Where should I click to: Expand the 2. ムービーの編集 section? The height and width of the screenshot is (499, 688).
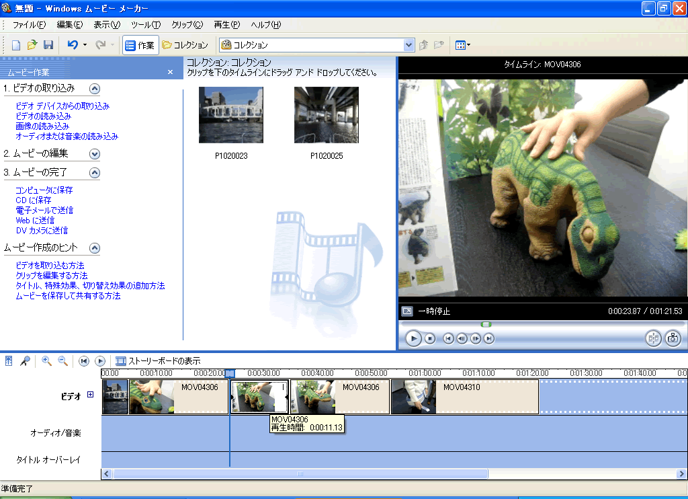[94, 153]
